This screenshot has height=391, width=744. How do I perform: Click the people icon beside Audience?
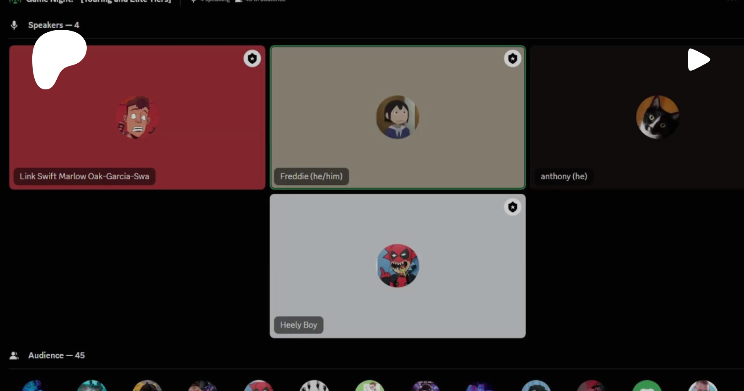tap(14, 355)
